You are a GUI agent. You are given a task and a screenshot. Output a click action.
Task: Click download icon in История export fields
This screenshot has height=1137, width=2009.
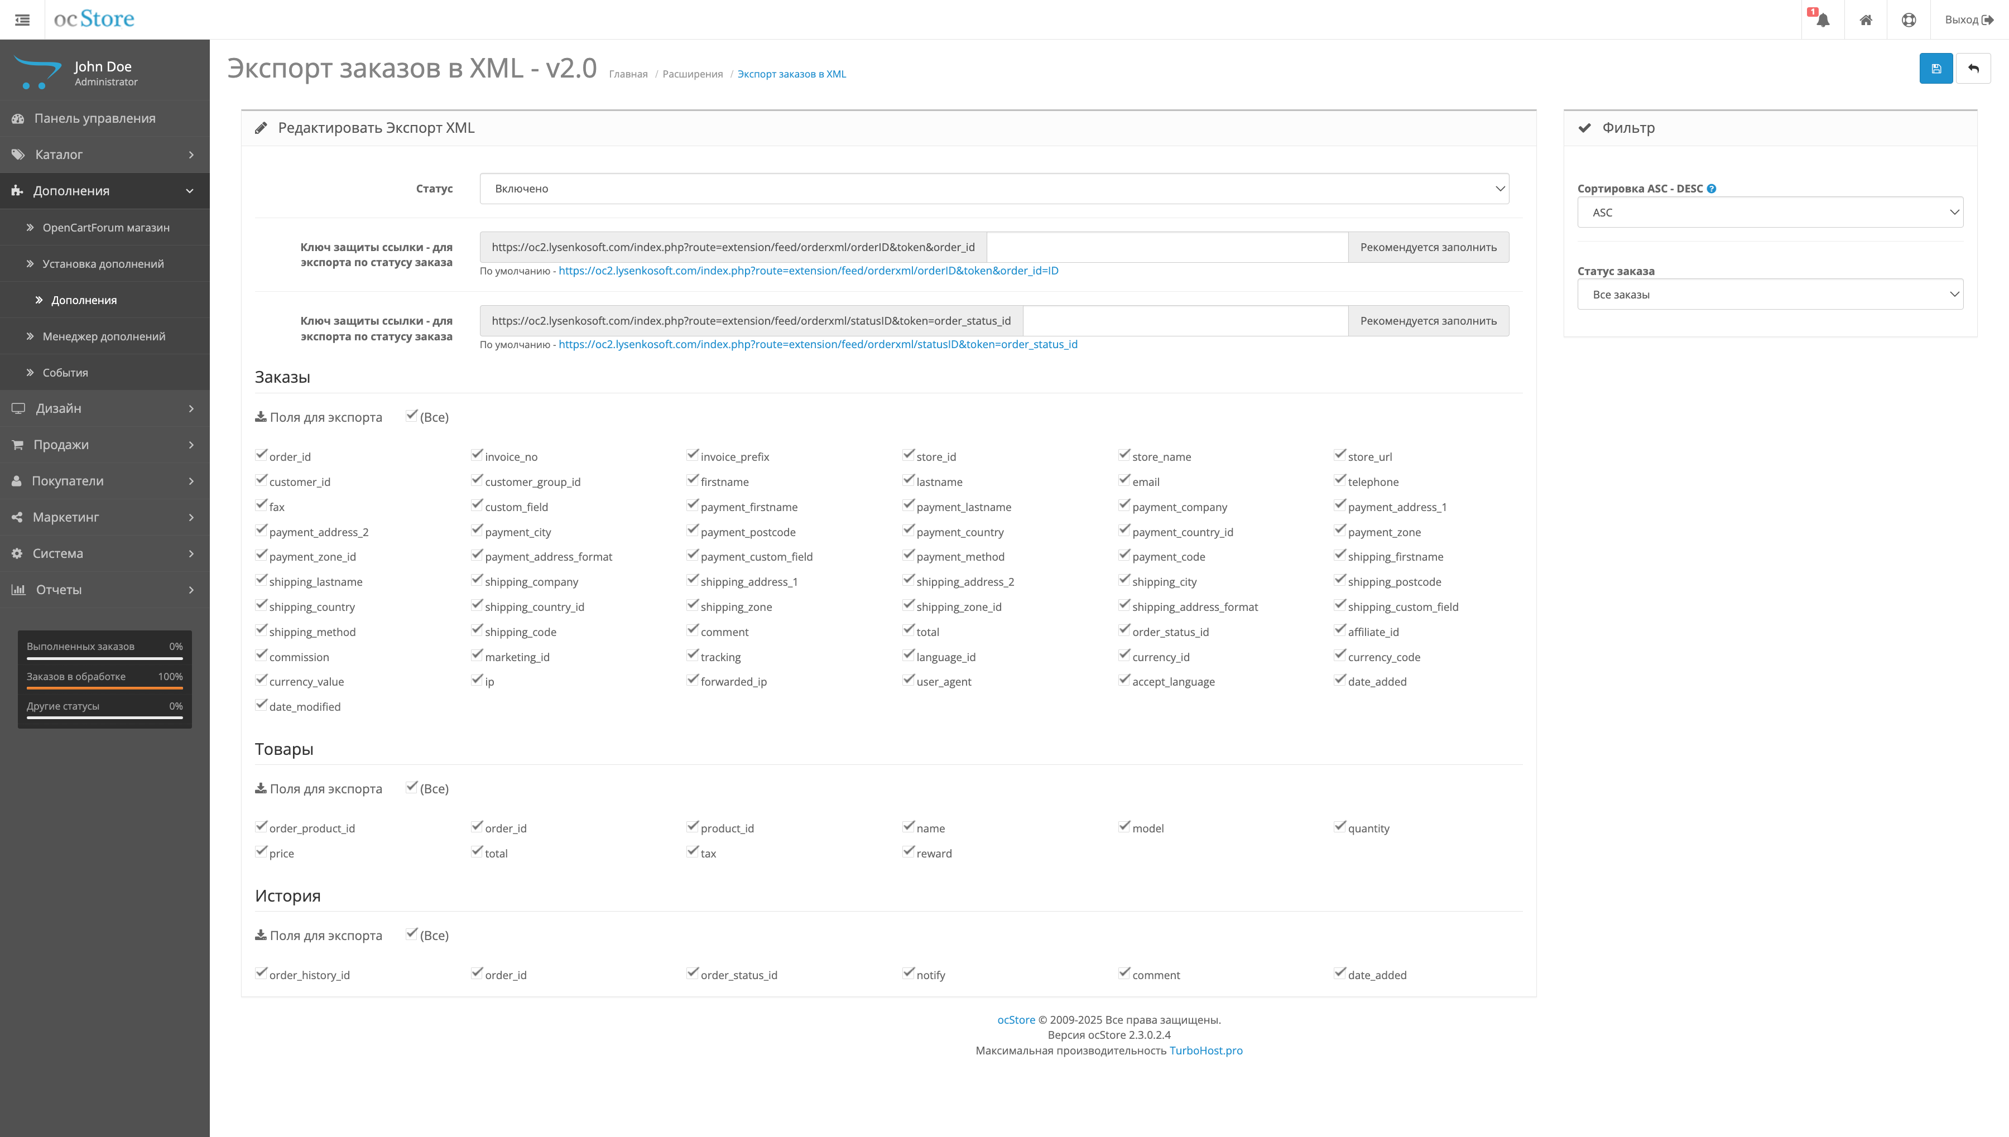coord(261,936)
